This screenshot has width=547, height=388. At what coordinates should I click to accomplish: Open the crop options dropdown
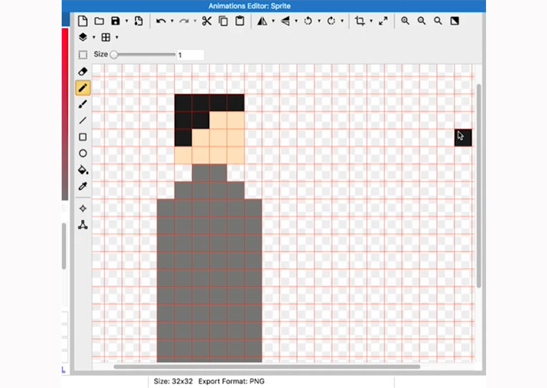[371, 21]
